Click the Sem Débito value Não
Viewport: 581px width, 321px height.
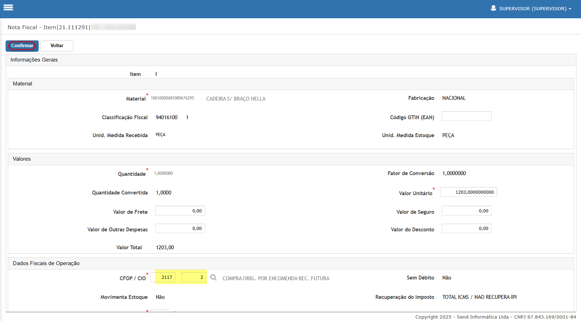tap(447, 278)
